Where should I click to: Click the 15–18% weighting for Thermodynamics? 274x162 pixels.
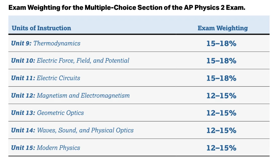[x=221, y=43]
